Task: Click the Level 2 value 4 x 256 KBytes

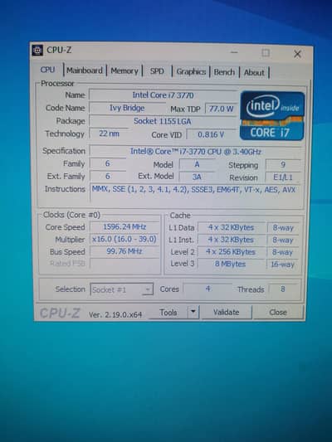Action: pos(231,252)
